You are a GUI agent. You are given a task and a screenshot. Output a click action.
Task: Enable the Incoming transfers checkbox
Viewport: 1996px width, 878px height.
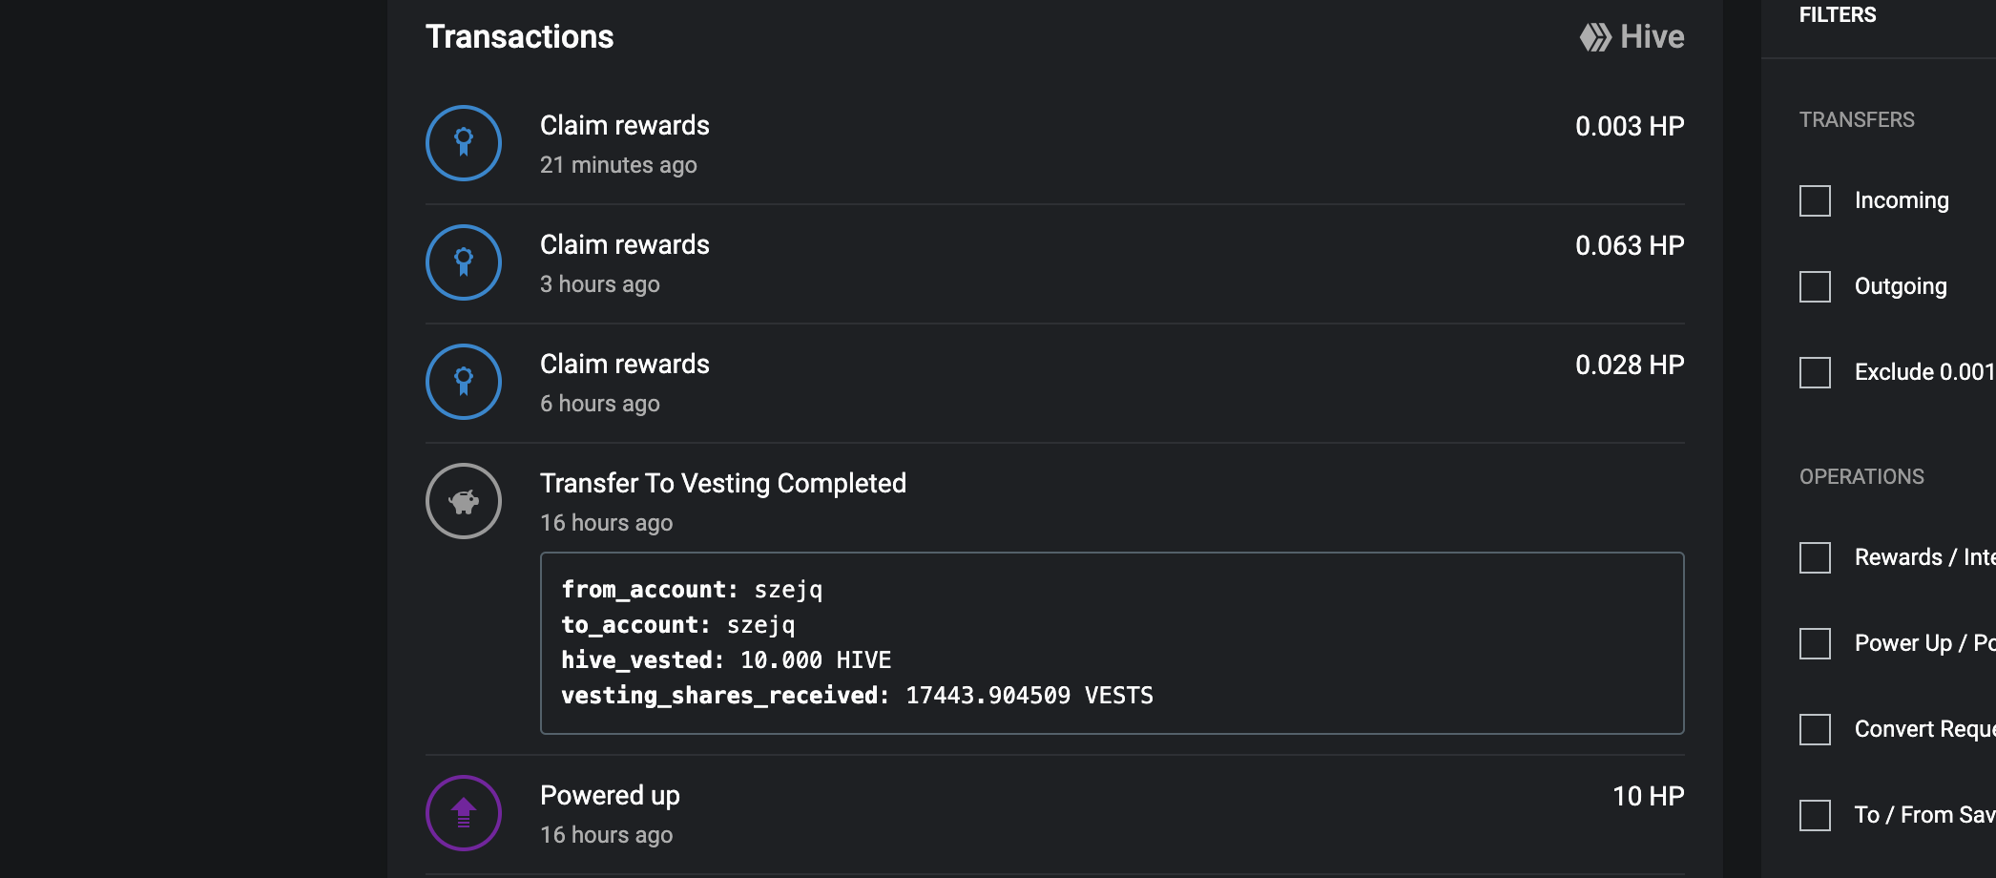point(1815,200)
